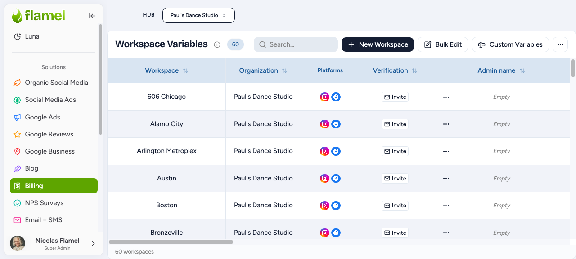Screen dimensions: 576x259
Task: Select the 606 Chicago workspace cell
Action: (166, 97)
